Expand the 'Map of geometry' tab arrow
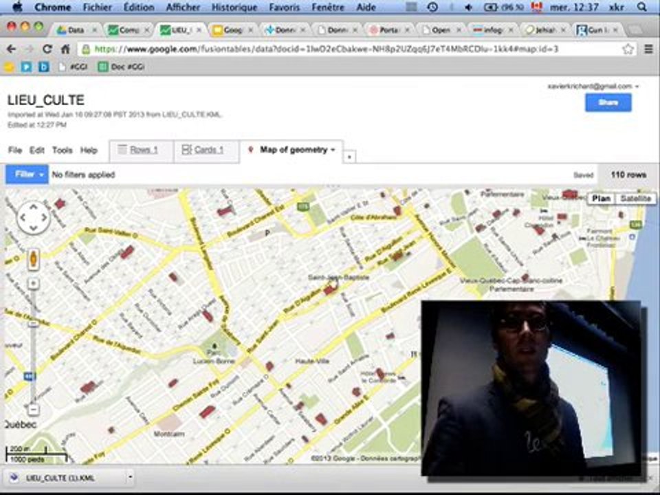The image size is (660, 495). (333, 150)
